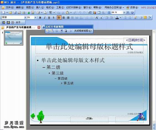Open the Print Preview icon

[45, 13]
